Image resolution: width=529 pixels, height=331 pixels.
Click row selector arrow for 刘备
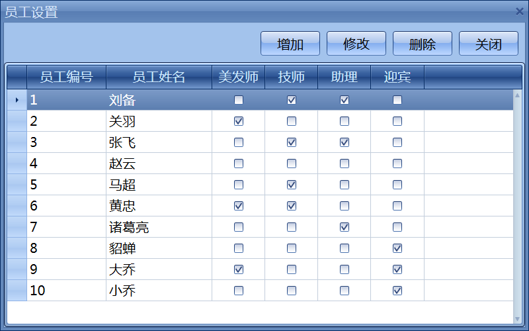(17, 100)
